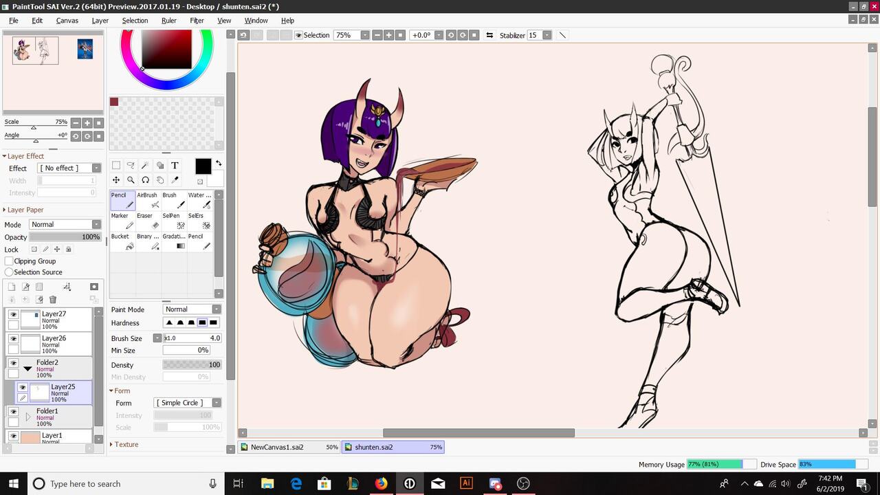Switch to the NewCanvas1.sai2 document tab
The width and height of the screenshot is (880, 495).
289,447
